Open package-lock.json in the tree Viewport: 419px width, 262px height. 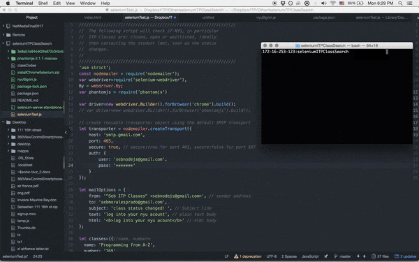(x=32, y=87)
